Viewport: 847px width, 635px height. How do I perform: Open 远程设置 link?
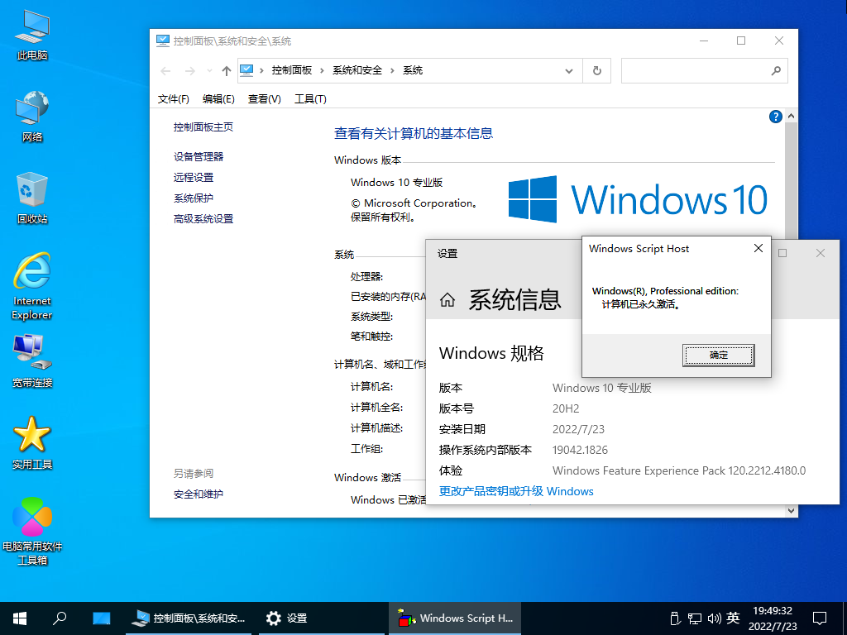pyautogui.click(x=194, y=177)
